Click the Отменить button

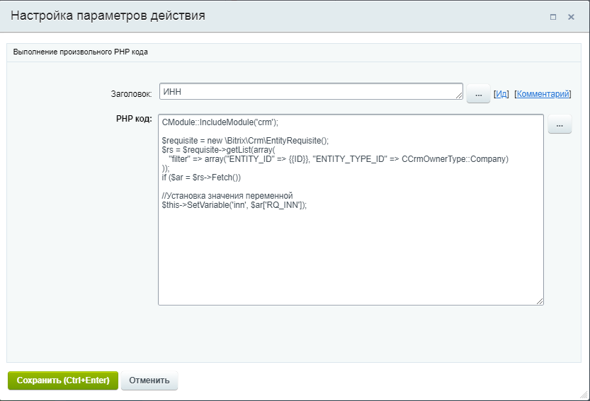coord(149,380)
